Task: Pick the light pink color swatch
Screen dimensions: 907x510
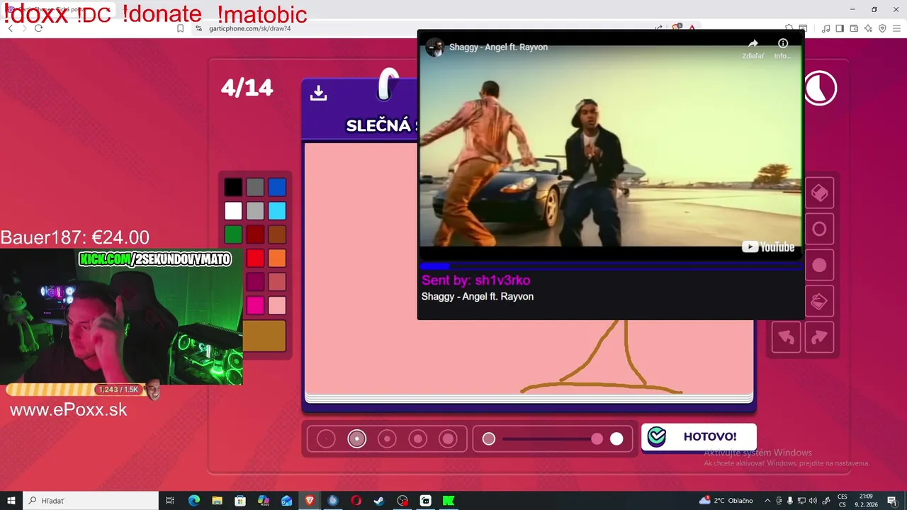Action: (x=277, y=305)
